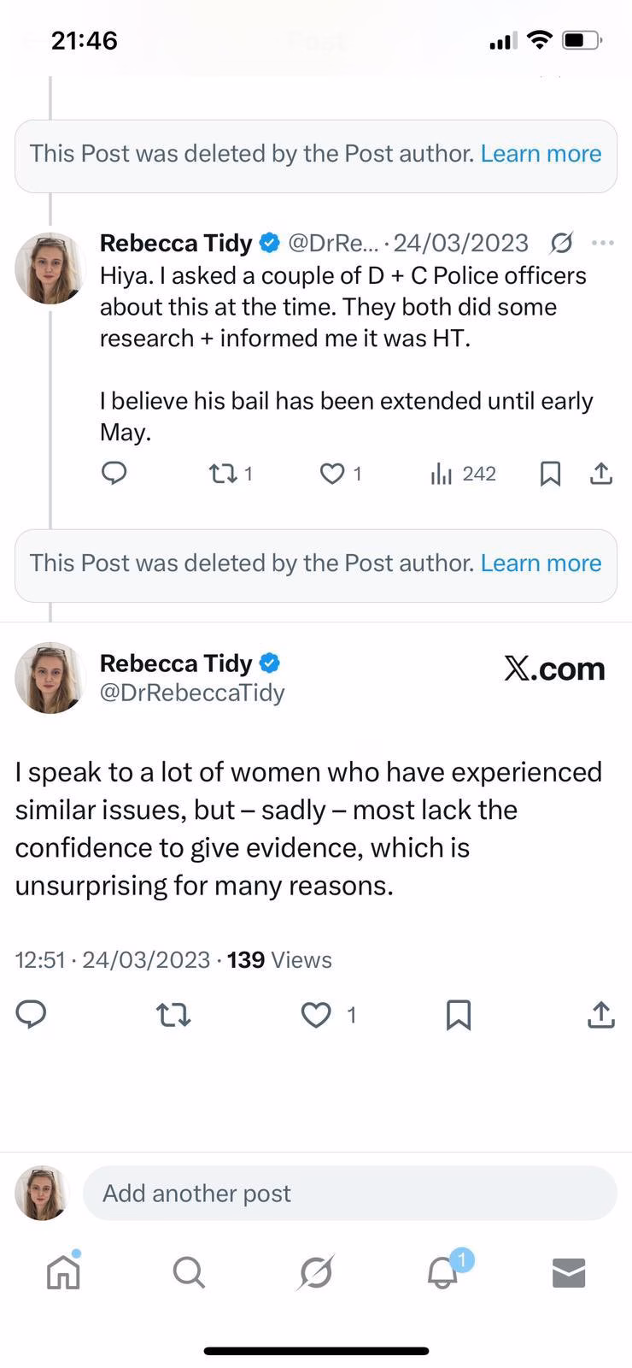The image size is (632, 1368).
Task: Share the main post
Action: click(x=601, y=1014)
